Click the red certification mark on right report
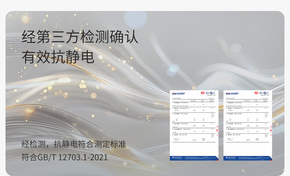The height and width of the screenshot is (176, 290). pos(256,93)
